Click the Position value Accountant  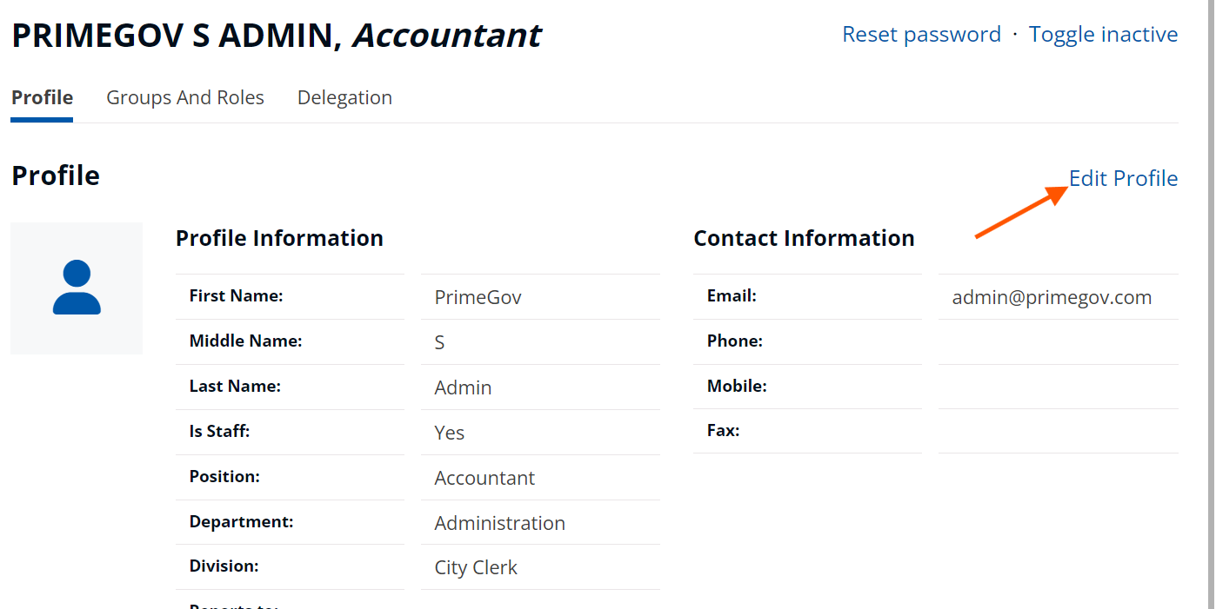tap(484, 478)
